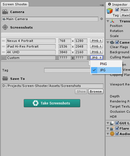Edit the 4K UHD name field
This screenshot has width=130, height=156.
[x=31, y=52]
